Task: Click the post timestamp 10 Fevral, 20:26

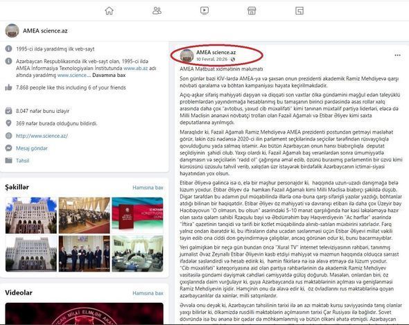Action: coord(212,59)
